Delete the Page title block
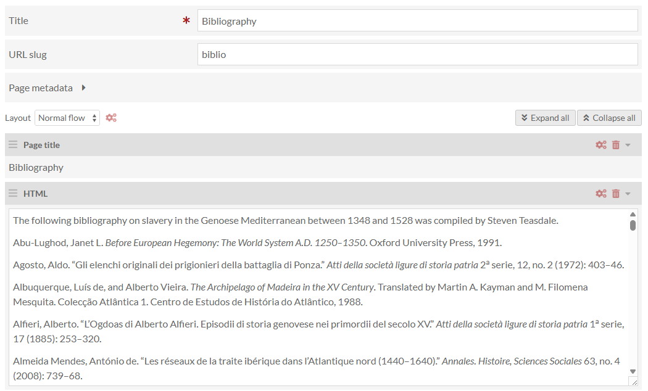The image size is (648, 391). pyautogui.click(x=615, y=145)
